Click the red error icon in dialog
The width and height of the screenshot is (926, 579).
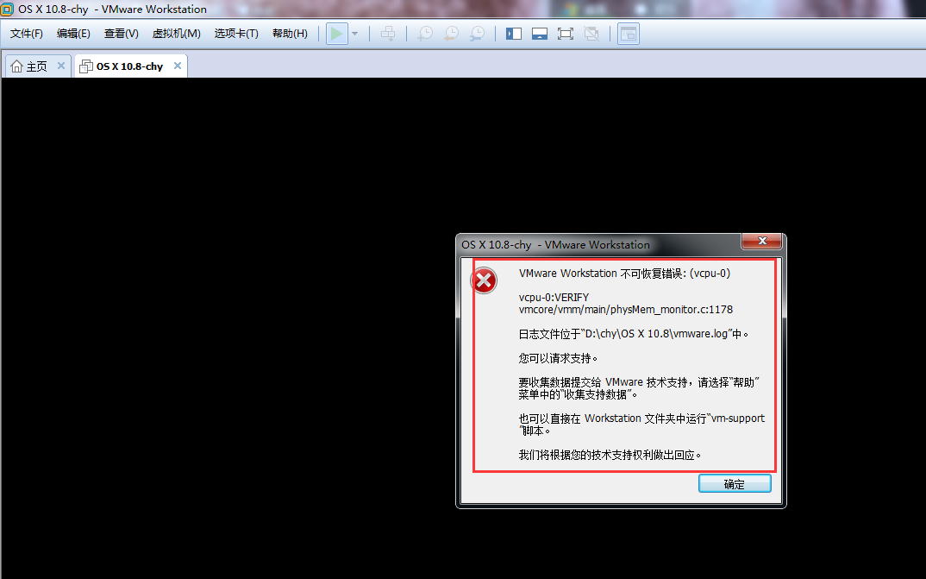point(484,280)
